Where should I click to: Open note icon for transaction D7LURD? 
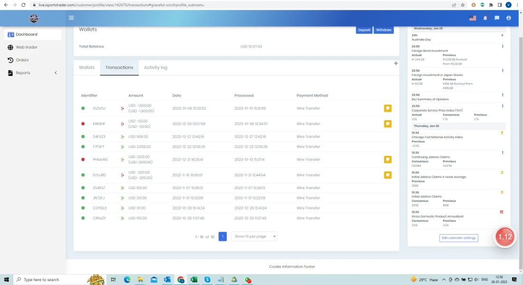click(388, 175)
